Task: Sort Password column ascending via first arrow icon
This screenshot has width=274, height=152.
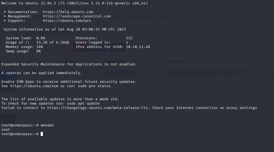Action: (x=187, y=61)
